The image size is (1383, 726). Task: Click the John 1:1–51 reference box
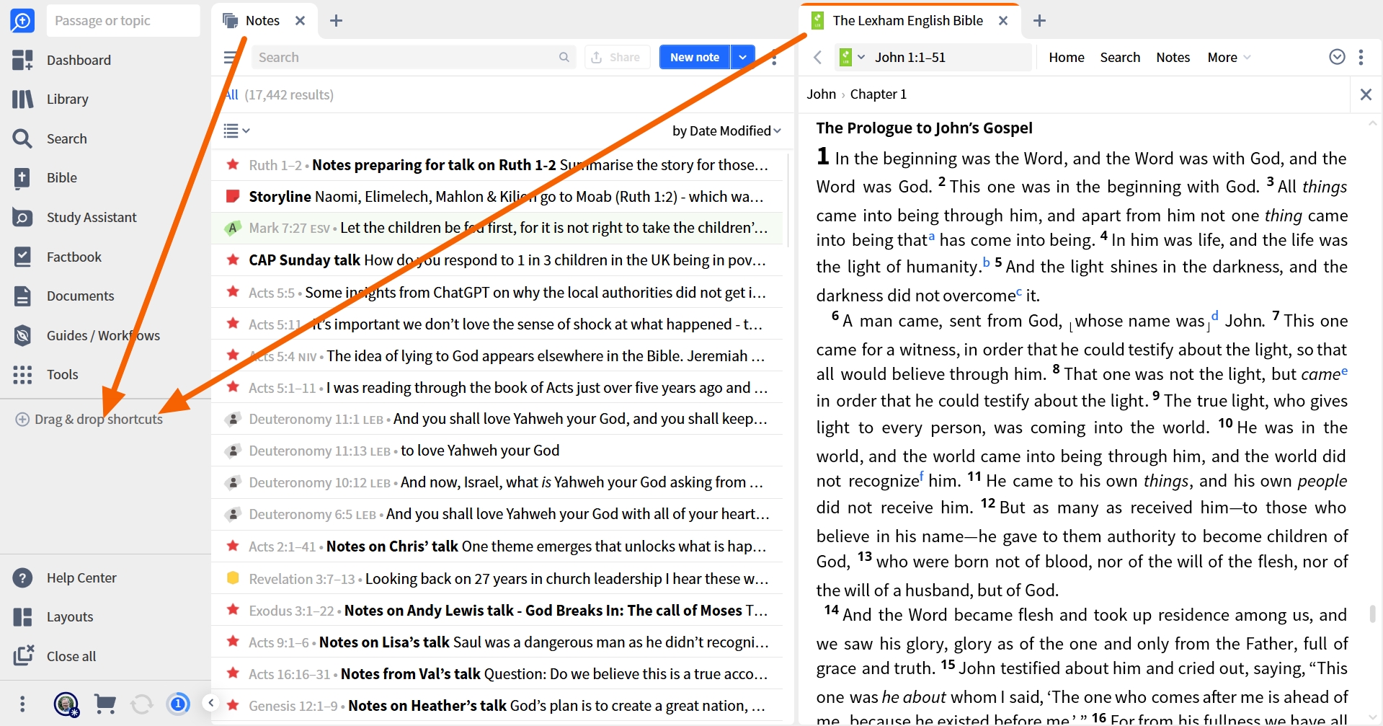pyautogui.click(x=950, y=57)
